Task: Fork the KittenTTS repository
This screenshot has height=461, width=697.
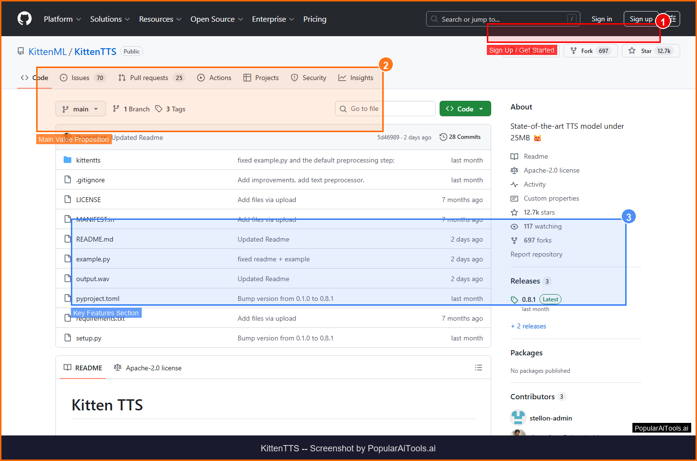Action: click(x=590, y=51)
